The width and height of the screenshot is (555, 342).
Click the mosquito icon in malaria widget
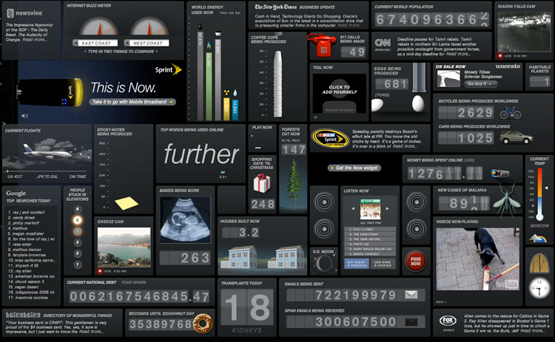pyautogui.click(x=507, y=199)
